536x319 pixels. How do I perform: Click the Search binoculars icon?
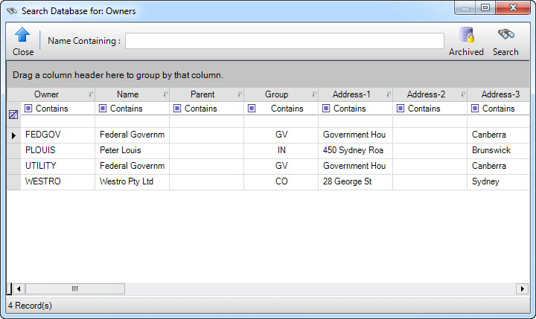pyautogui.click(x=506, y=34)
